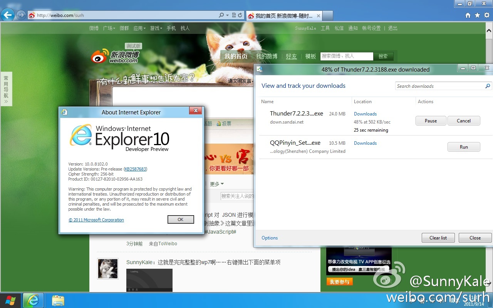Select the 我的微博 tab on weibo

(267, 56)
